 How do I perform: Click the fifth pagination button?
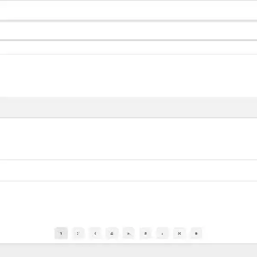click(x=129, y=233)
